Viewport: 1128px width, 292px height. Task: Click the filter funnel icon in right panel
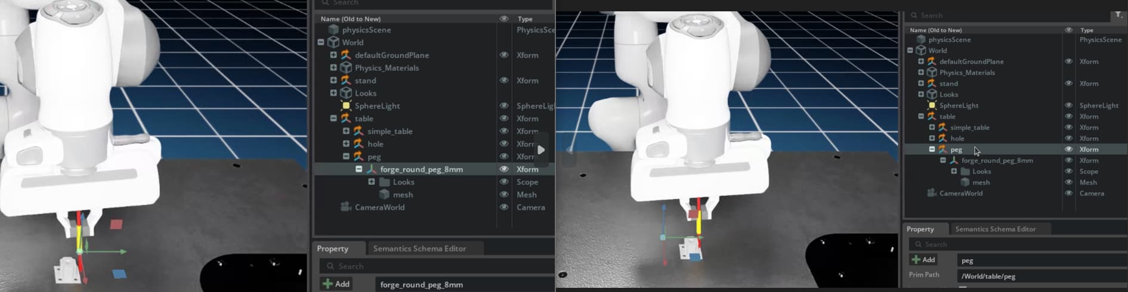coord(1118,15)
